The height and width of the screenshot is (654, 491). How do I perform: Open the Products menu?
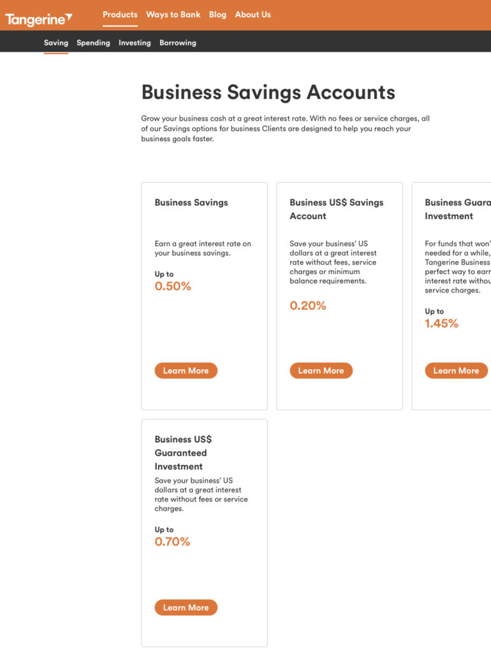coord(120,15)
